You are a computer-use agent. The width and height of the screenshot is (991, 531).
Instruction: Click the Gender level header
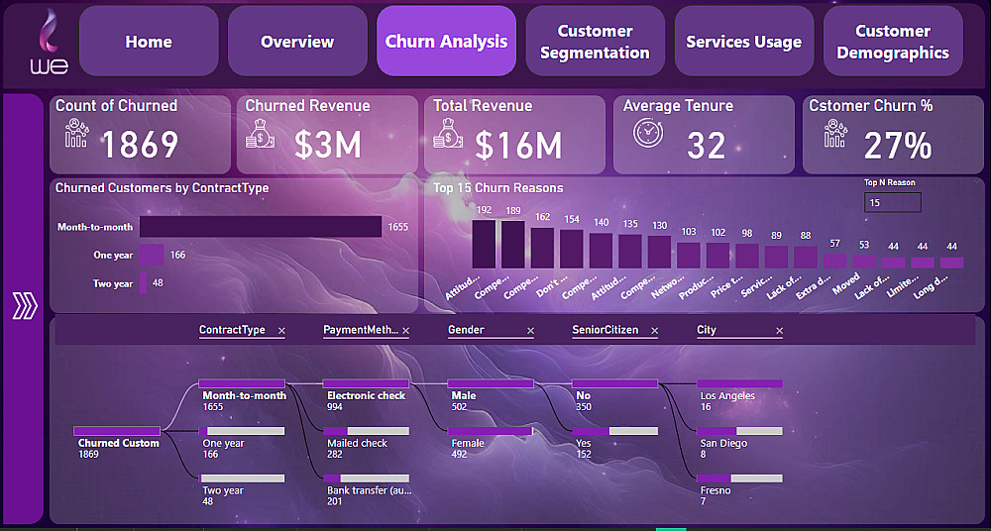tap(467, 330)
